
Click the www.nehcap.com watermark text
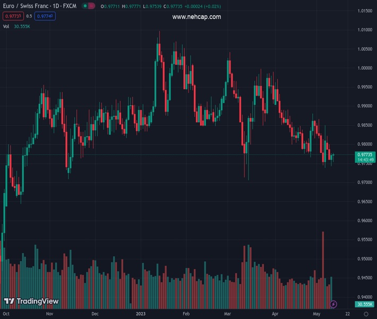[x=196, y=17]
